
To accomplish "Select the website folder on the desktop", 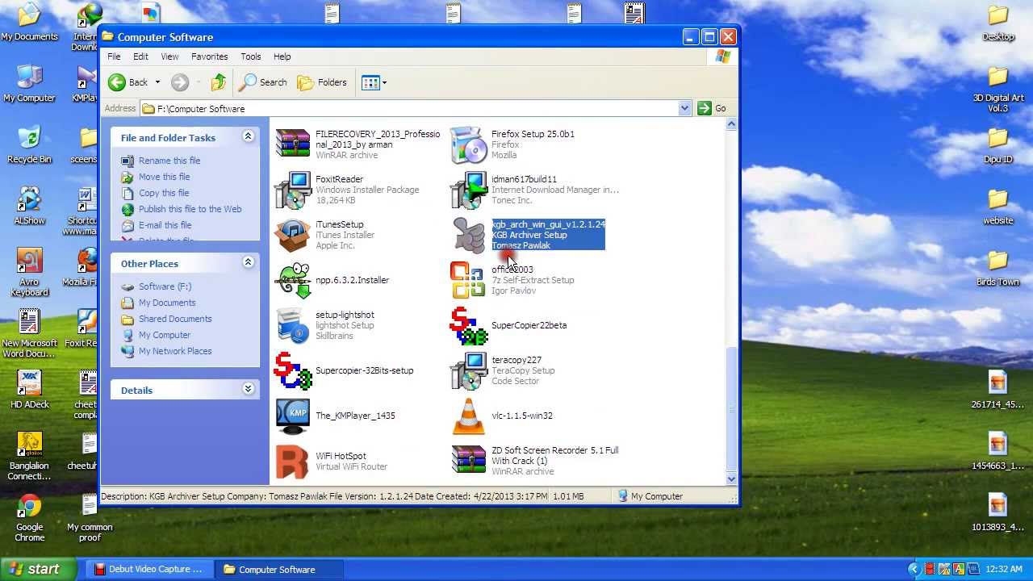I will point(998,200).
